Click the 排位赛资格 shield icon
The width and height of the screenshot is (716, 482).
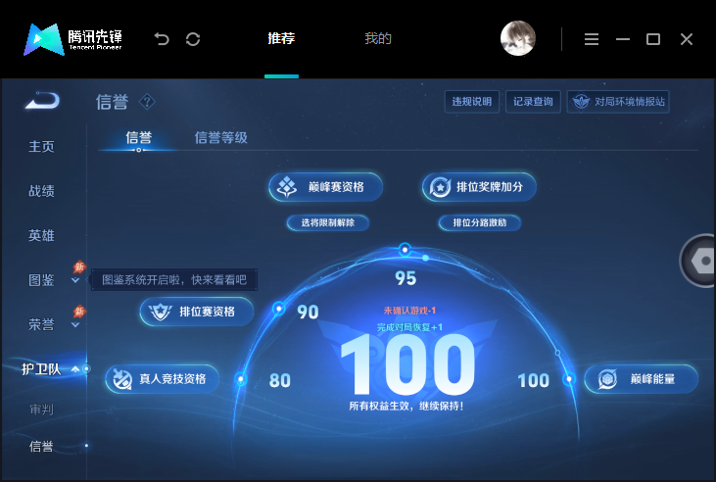click(160, 312)
